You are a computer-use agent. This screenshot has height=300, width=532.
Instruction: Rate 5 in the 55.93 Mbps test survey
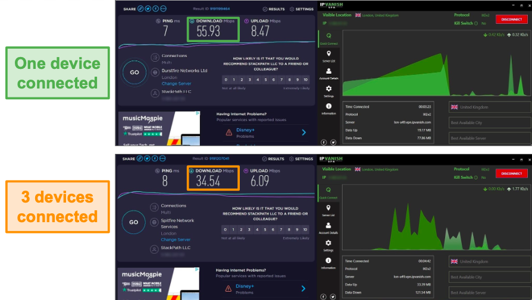tap(265, 80)
